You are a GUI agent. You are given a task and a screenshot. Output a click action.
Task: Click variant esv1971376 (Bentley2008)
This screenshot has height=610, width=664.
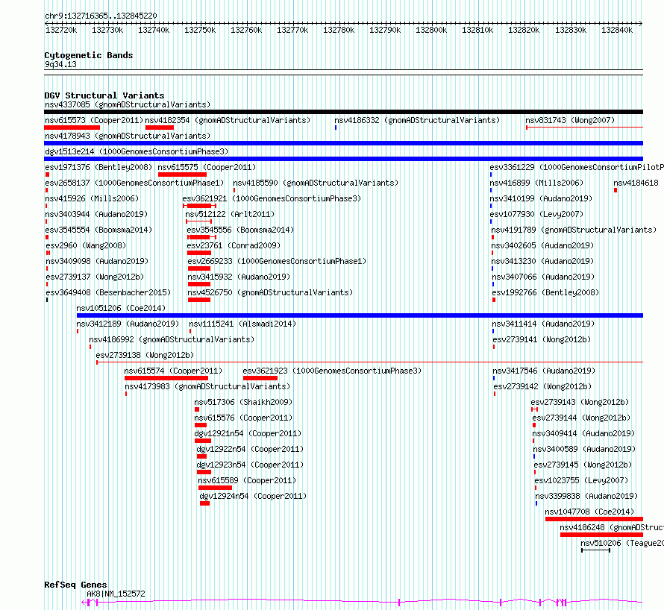(x=98, y=167)
